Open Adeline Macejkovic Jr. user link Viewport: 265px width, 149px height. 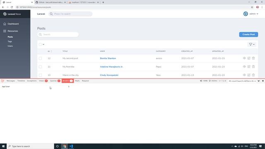[111, 67]
